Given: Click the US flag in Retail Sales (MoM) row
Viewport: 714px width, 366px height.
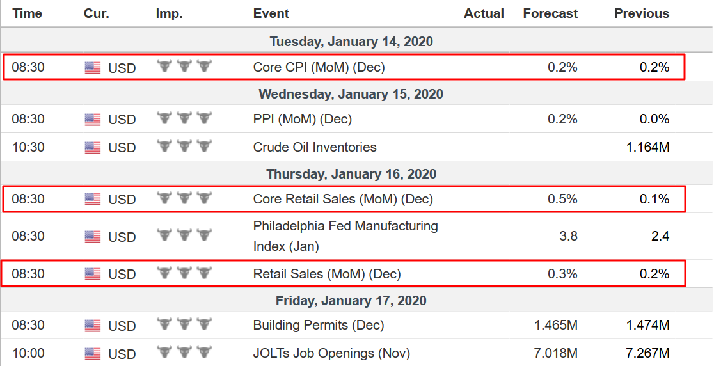Looking at the screenshot, I should pos(92,274).
